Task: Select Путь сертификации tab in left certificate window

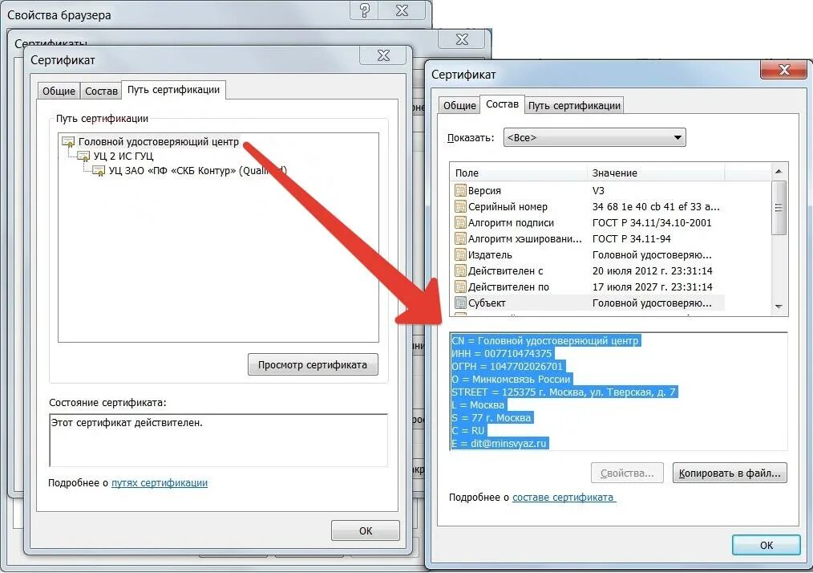Action: click(x=174, y=90)
